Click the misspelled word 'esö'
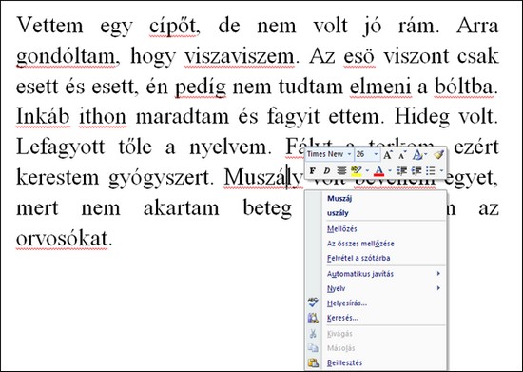 click(x=358, y=57)
